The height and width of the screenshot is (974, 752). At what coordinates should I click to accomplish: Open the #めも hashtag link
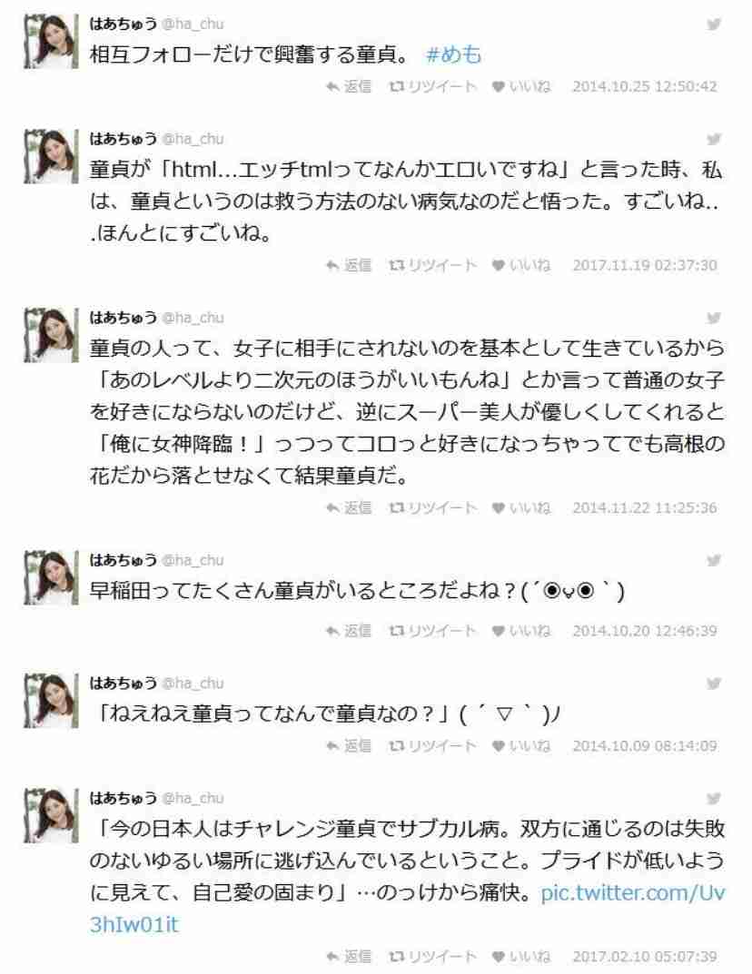tap(454, 54)
